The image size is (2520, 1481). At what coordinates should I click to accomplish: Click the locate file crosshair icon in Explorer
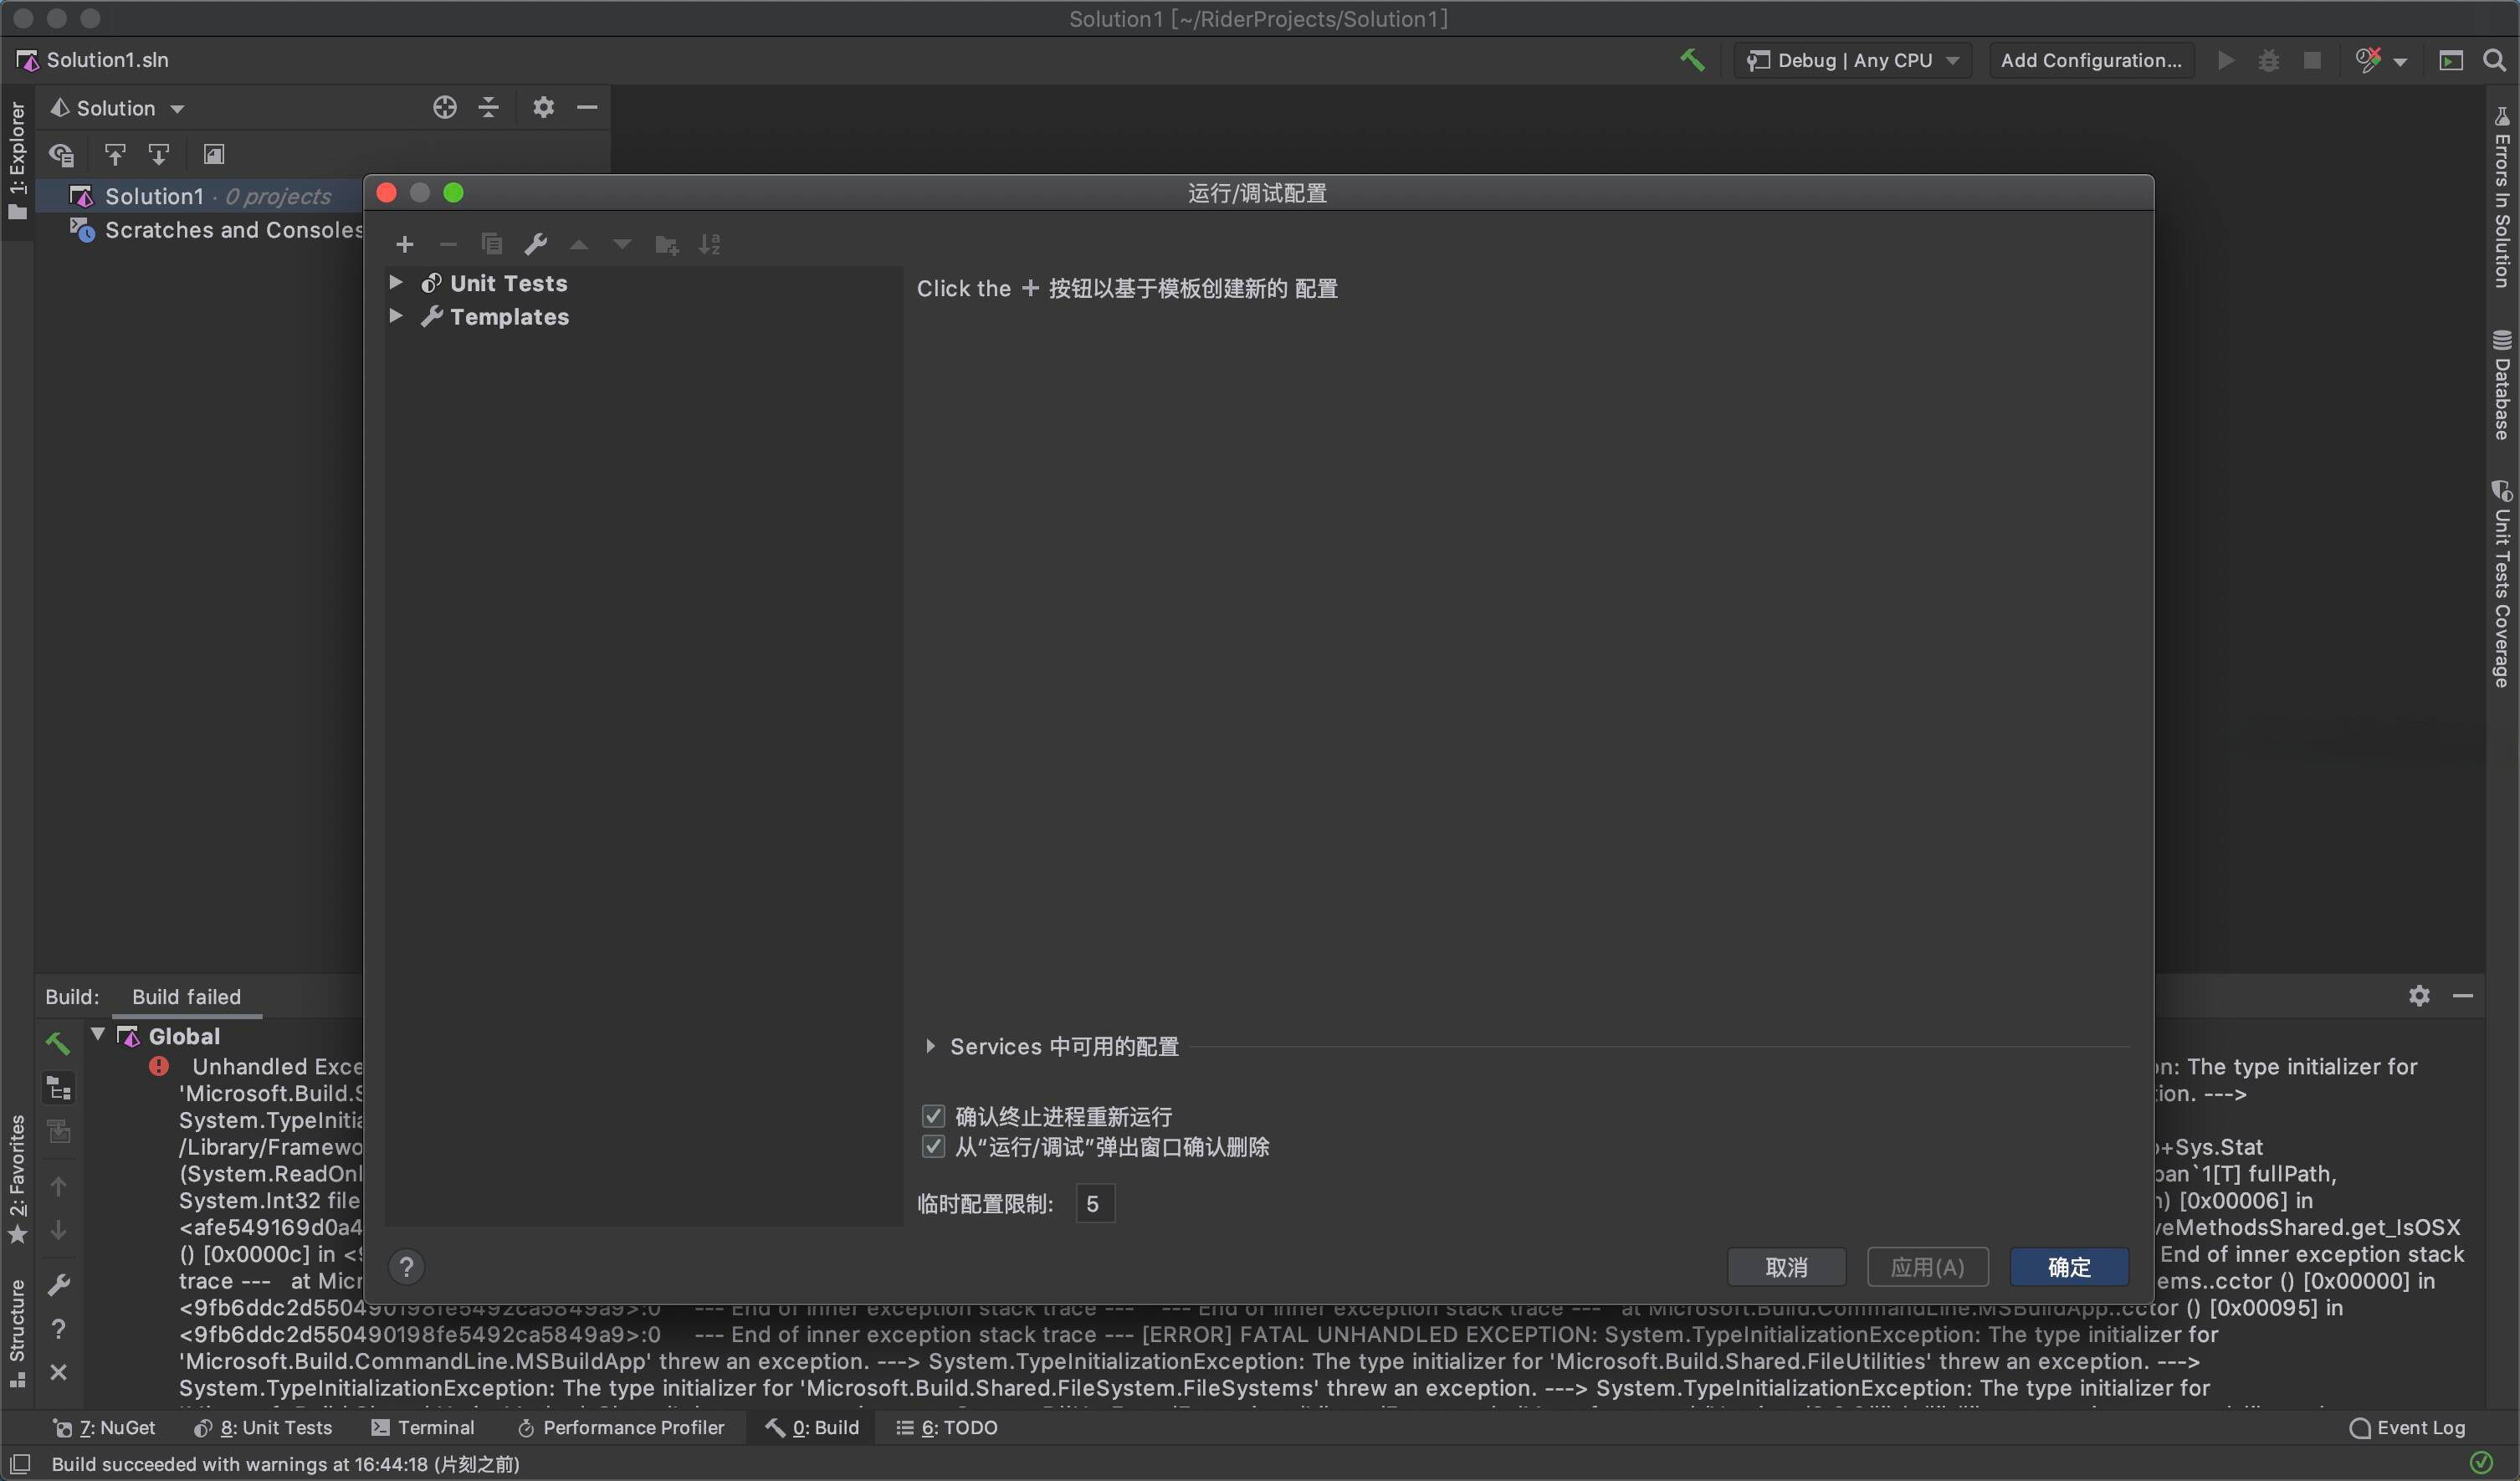coord(445,107)
